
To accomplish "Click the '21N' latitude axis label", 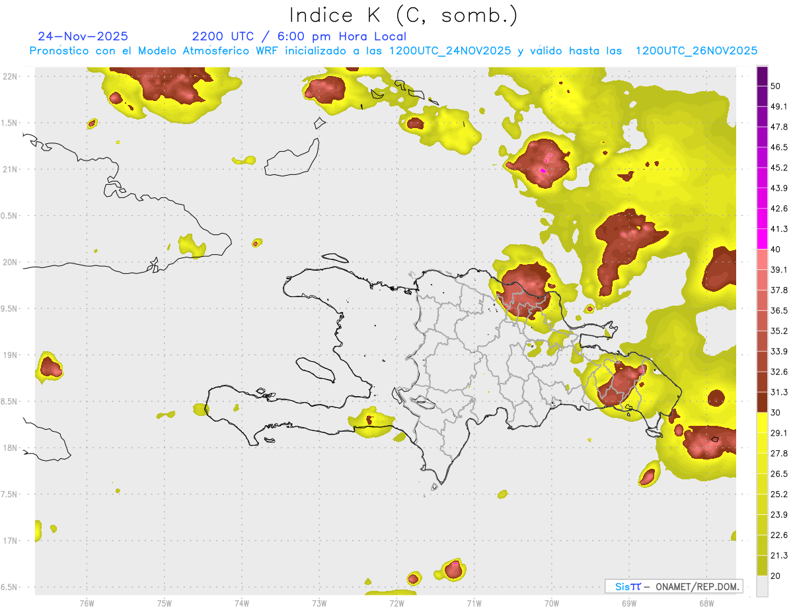I will coord(11,169).
